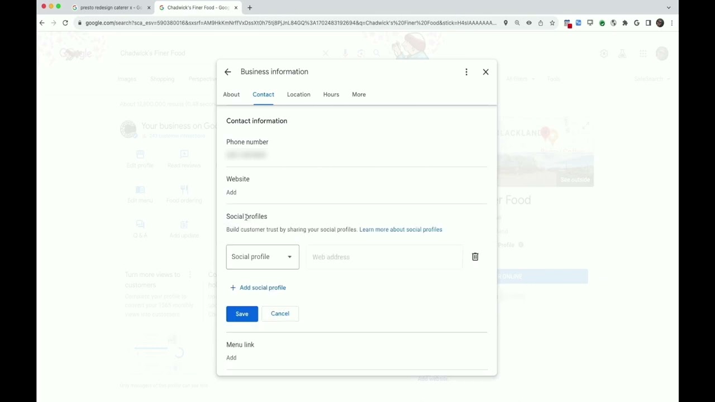The image size is (715, 402).
Task: Focus the Web address field
Action: click(384, 257)
